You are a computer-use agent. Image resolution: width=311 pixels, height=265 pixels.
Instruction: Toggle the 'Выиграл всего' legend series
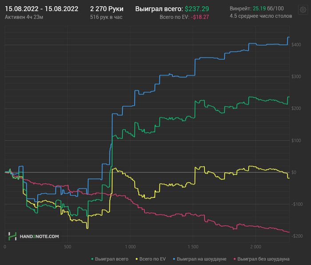[x=110, y=259]
